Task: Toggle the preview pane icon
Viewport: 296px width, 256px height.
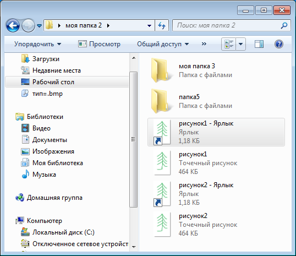Action: (259, 44)
